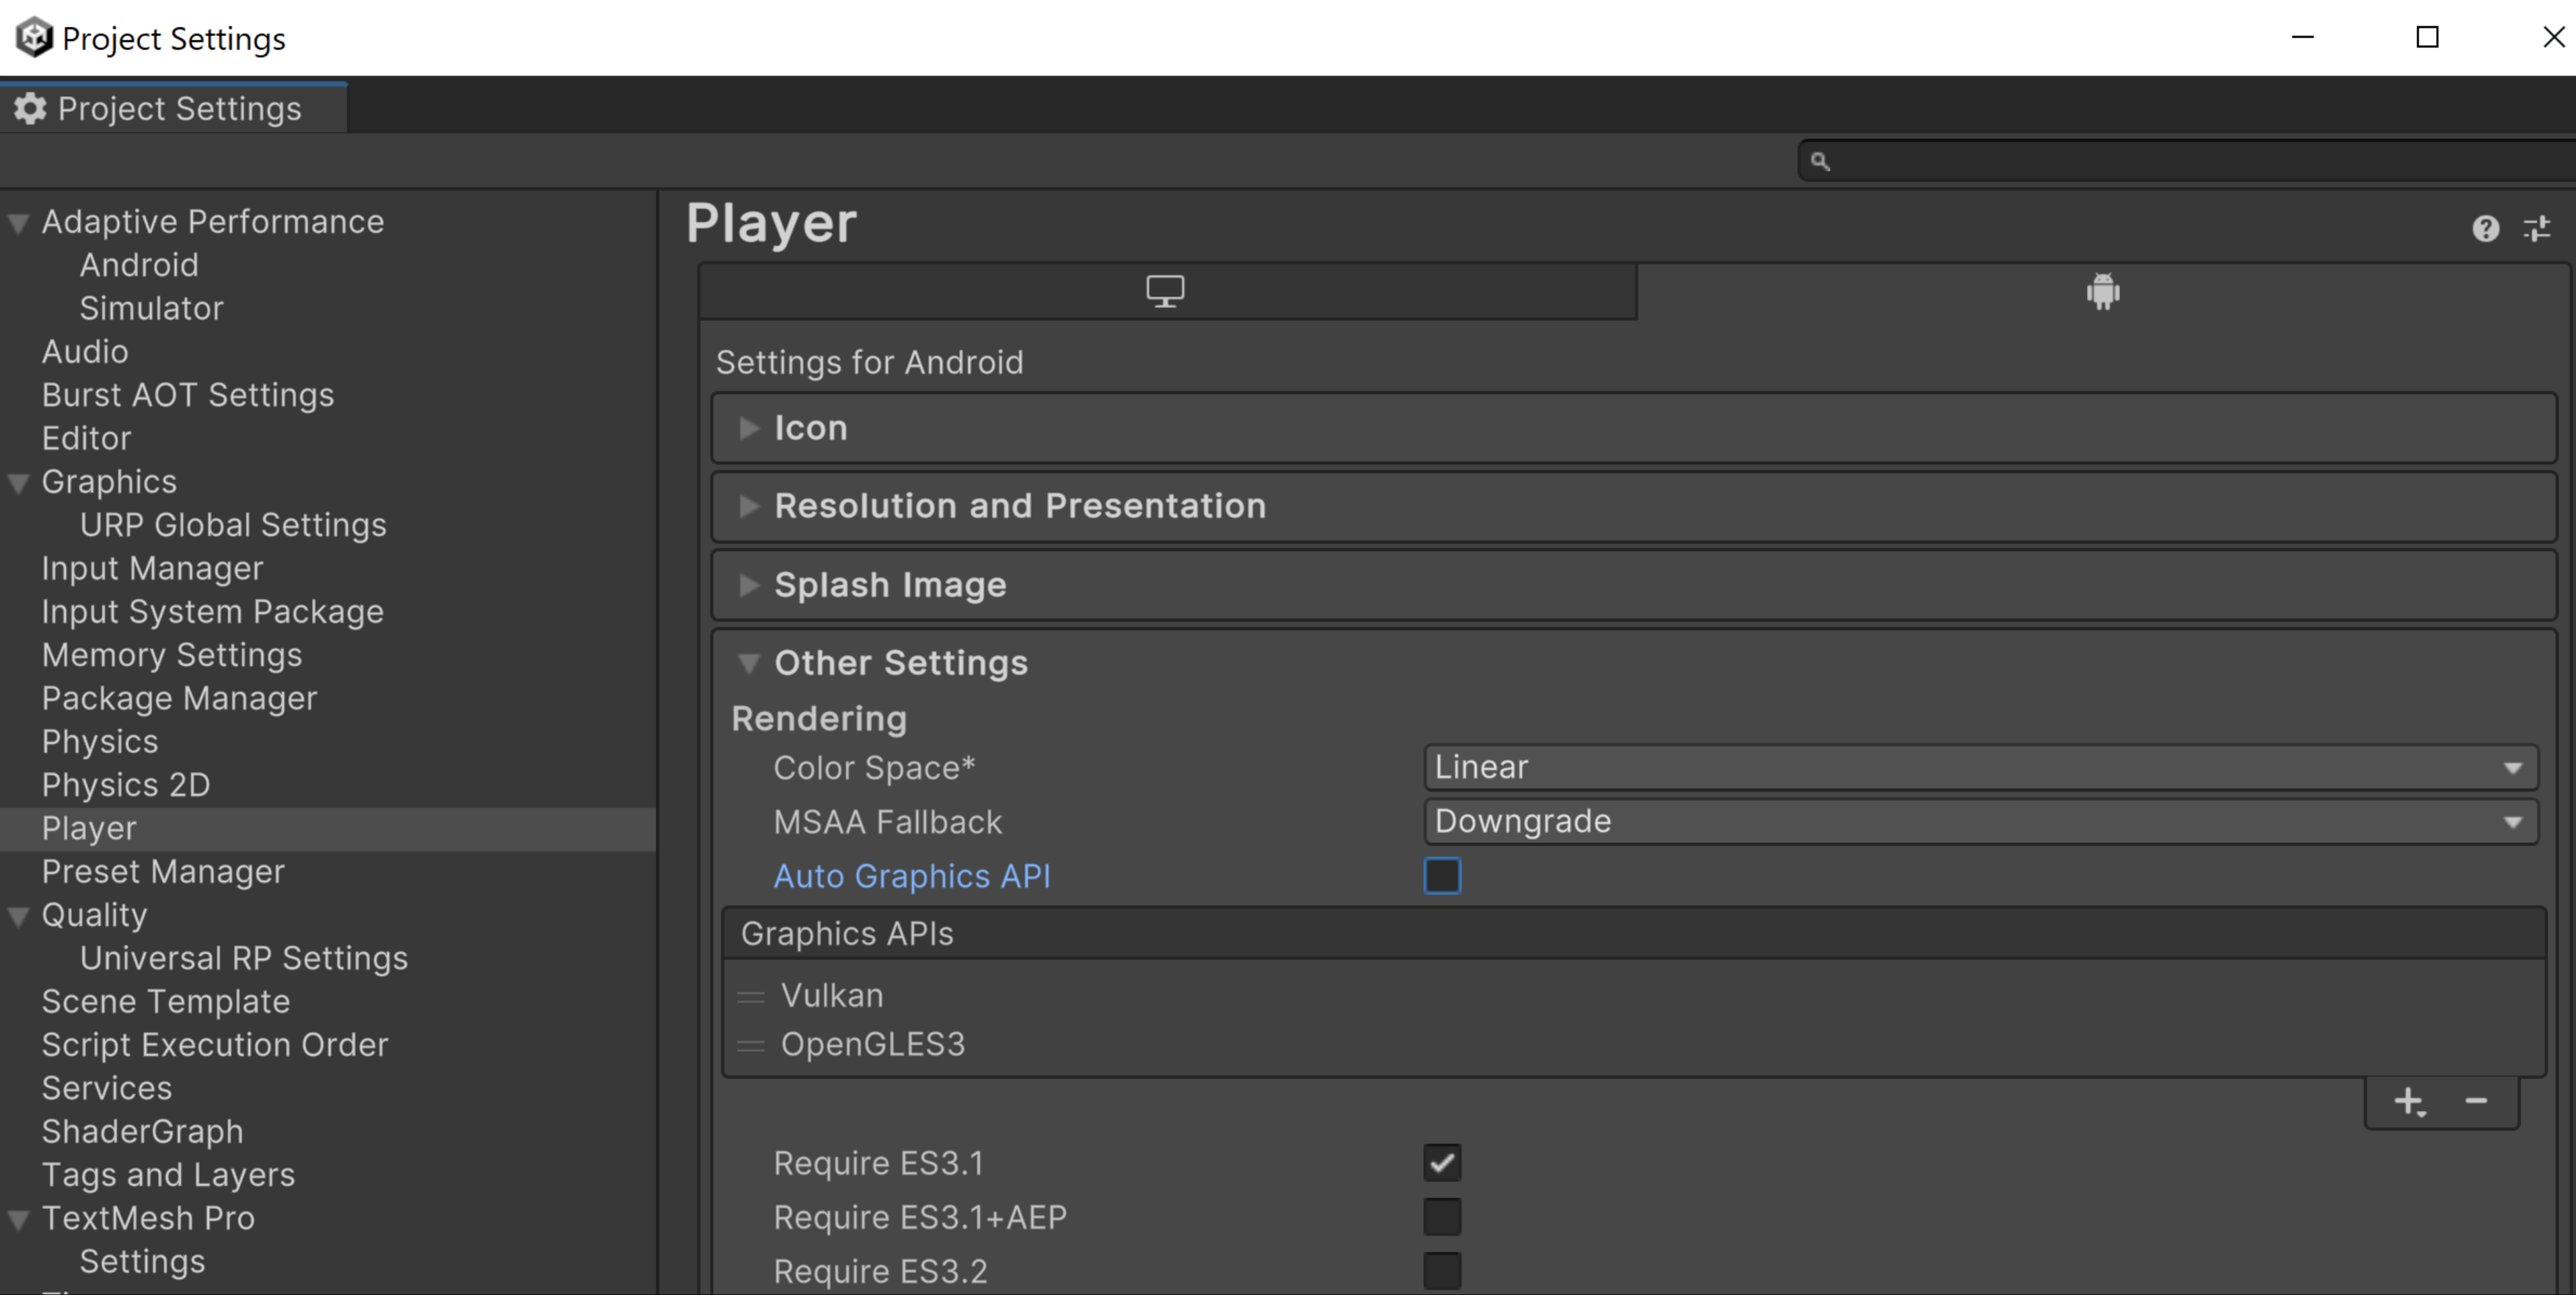Select the URP Global Settings item
The image size is (2576, 1295).
click(x=233, y=524)
